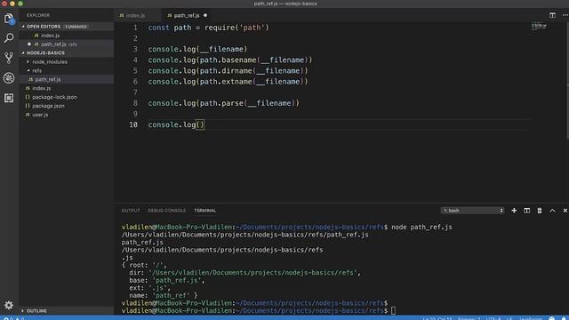The width and height of the screenshot is (569, 320).
Task: Click line 1 'const path = require' code
Action: tap(208, 28)
